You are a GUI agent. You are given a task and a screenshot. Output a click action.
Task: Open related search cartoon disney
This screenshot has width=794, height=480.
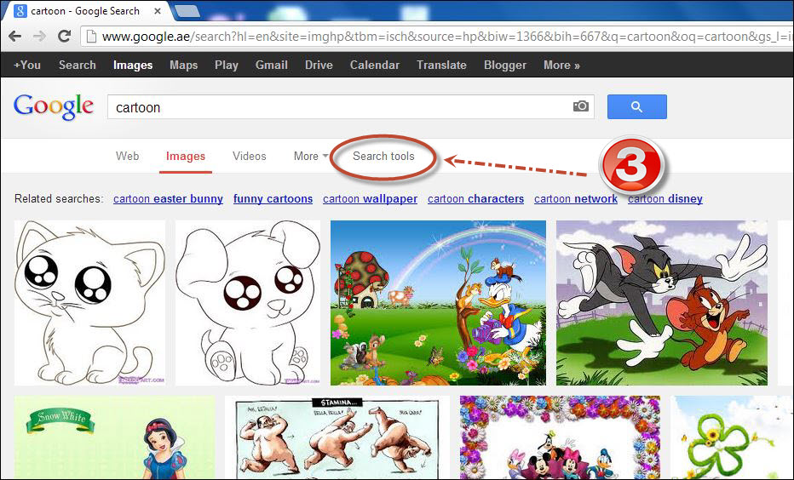(665, 199)
